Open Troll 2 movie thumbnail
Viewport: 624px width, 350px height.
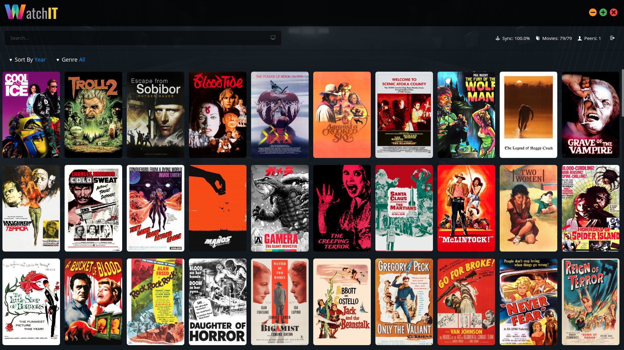point(93,115)
